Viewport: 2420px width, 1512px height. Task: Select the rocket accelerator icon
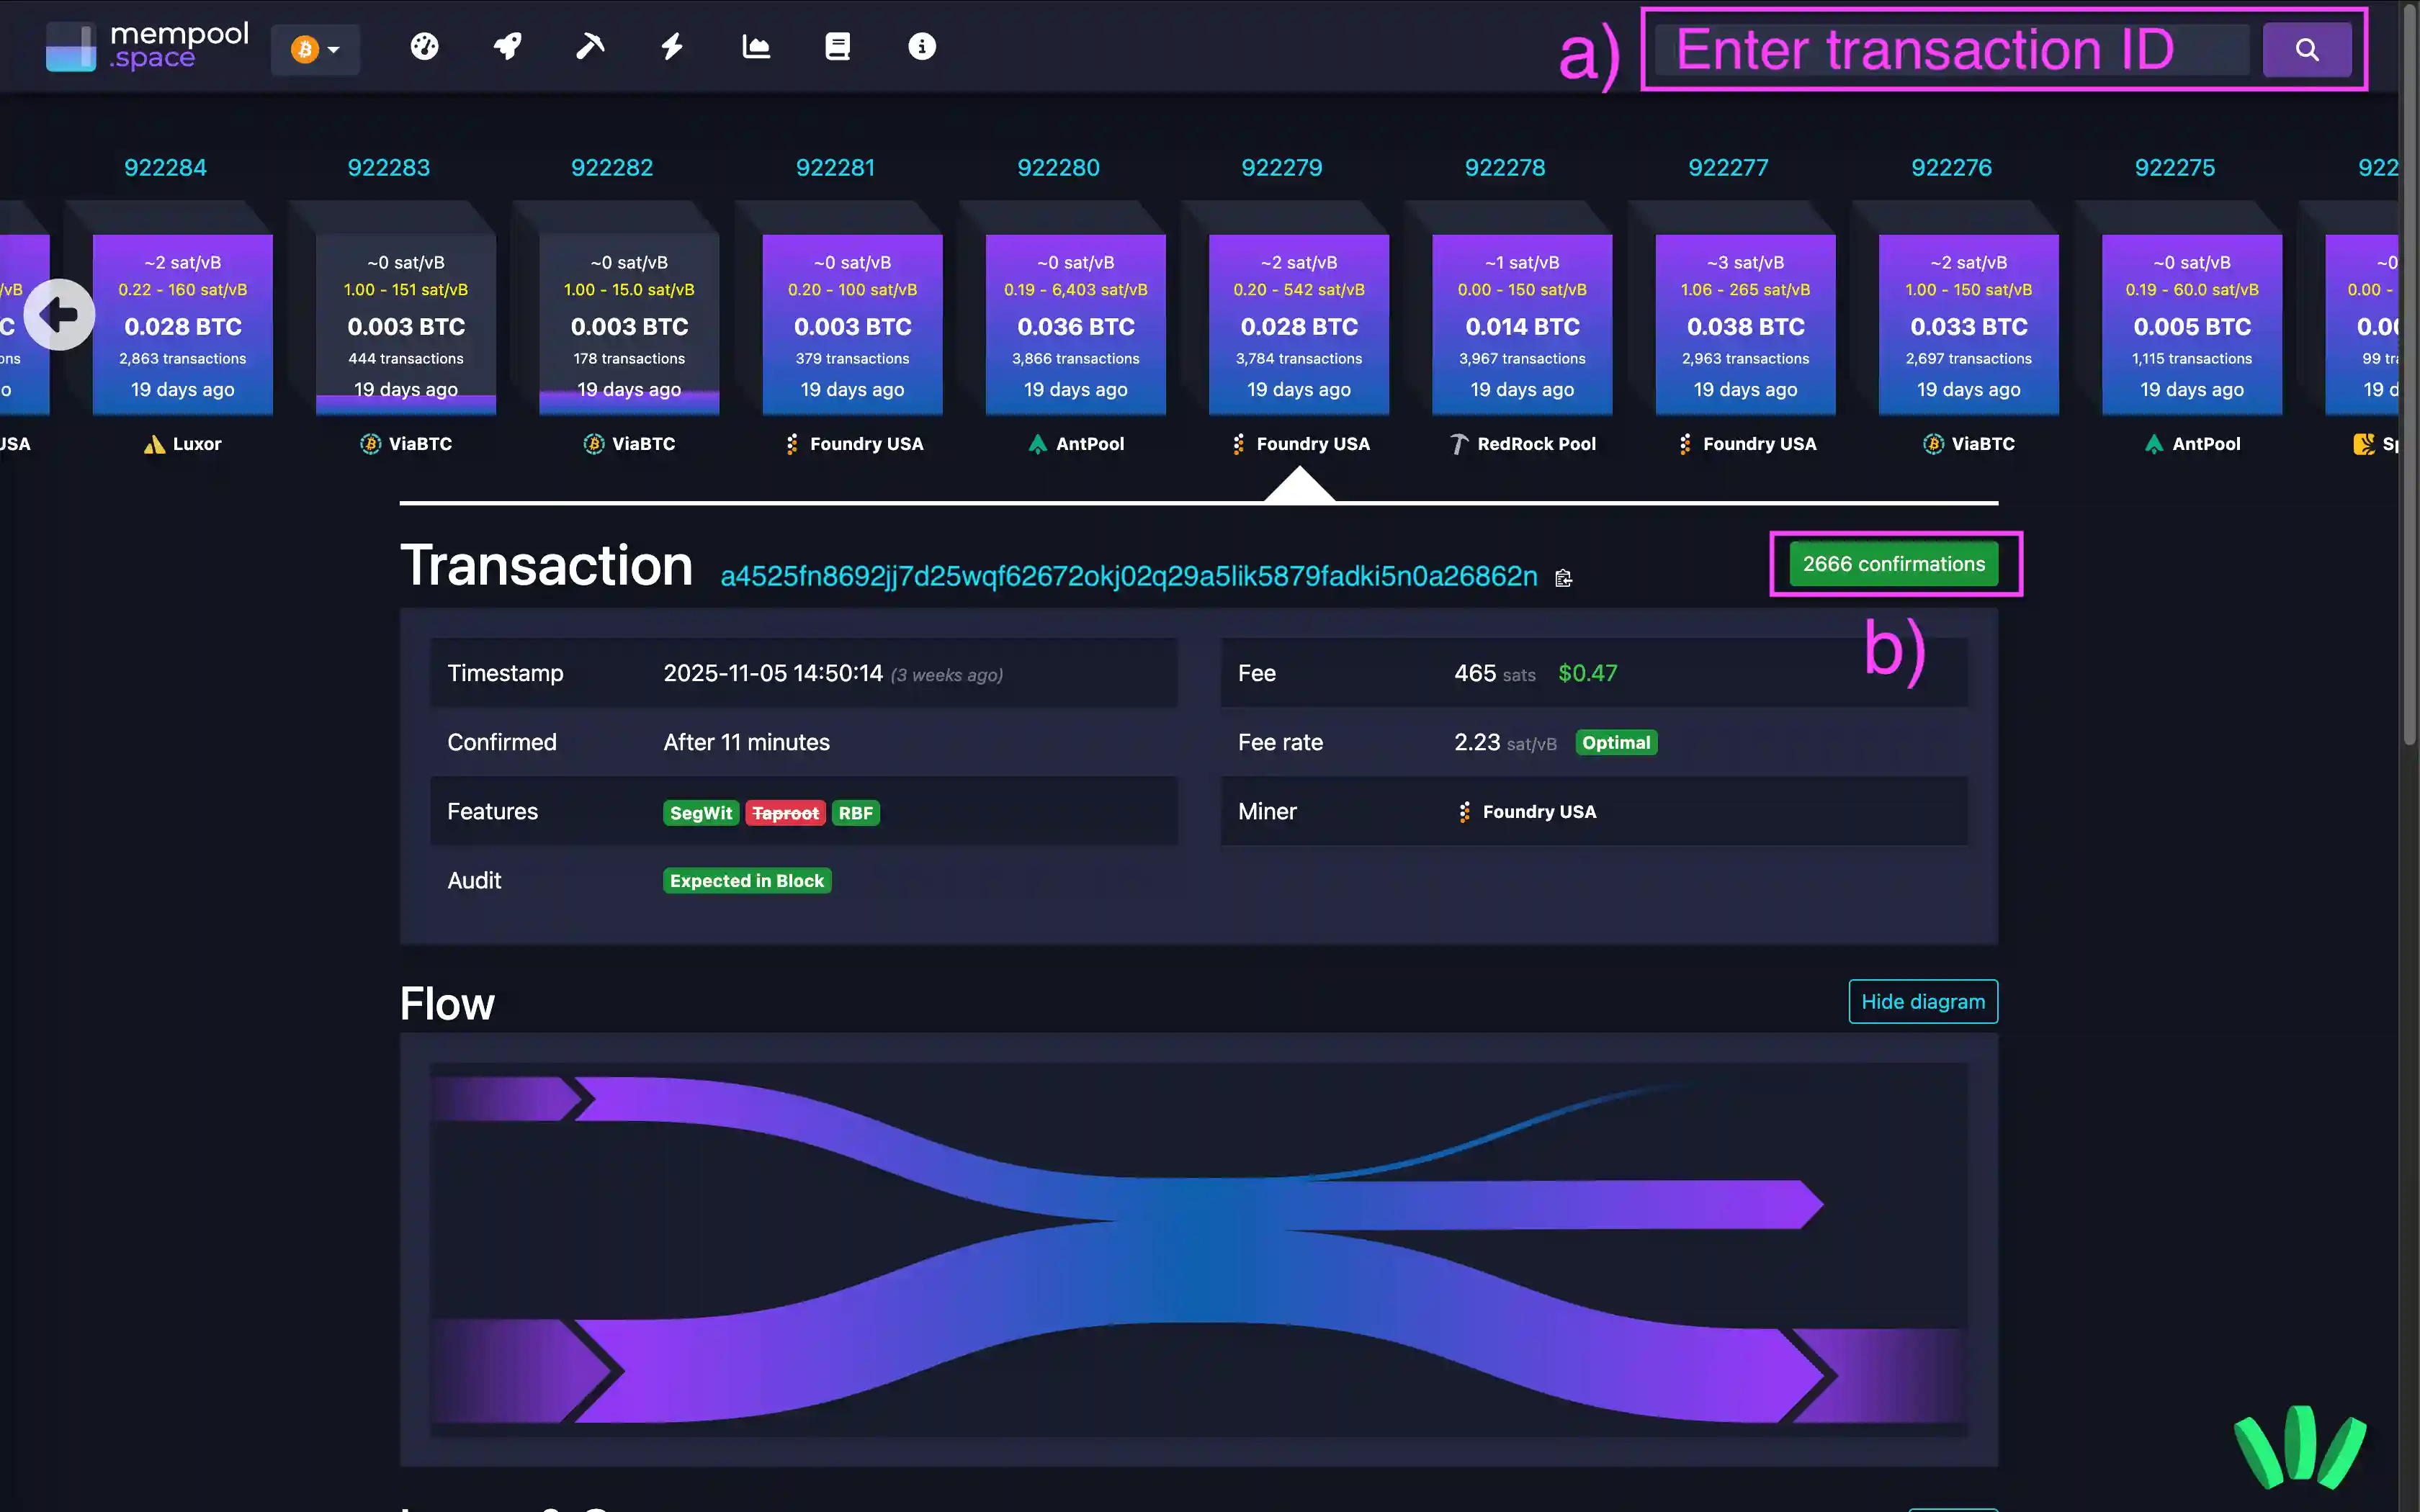click(x=507, y=46)
